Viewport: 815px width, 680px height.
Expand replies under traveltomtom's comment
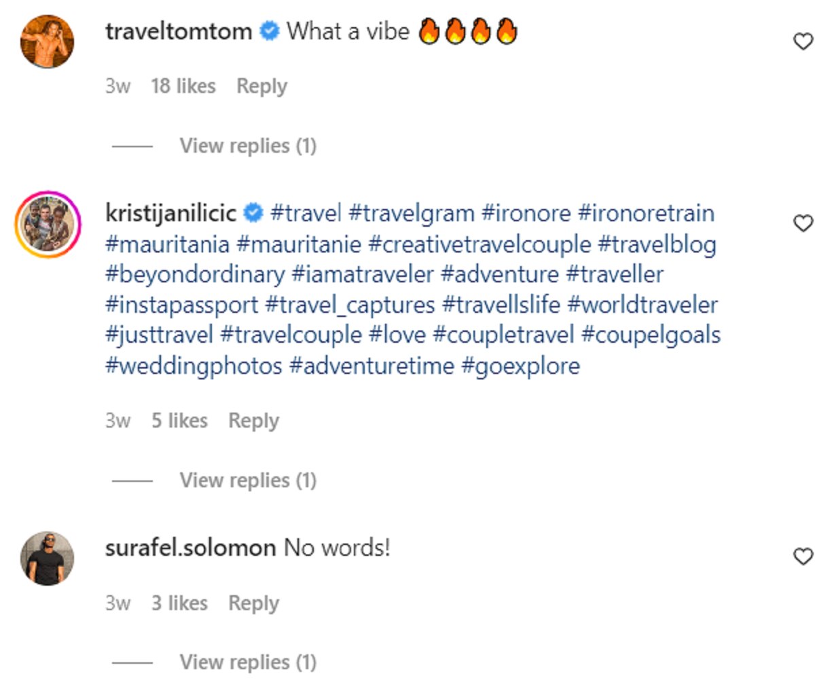click(248, 146)
